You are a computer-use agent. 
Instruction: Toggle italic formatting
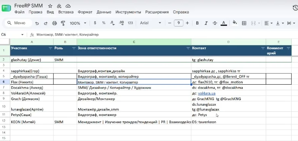(206, 23)
